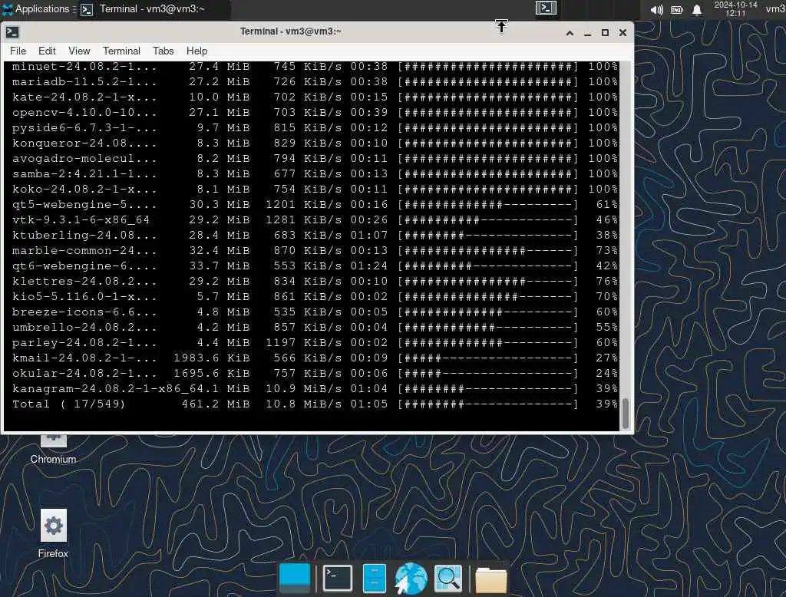786x597 pixels.
Task: Open the File Manager dock icon
Action: 374,578
